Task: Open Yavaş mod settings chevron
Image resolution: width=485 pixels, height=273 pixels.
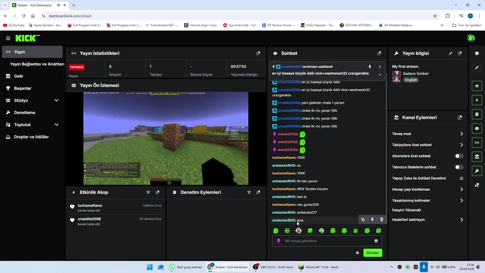Action: (462, 134)
